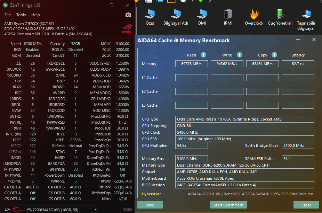This screenshot has width=322, height=213.
Task: Click the G.Skill logo in module selector
Action: [19, 210]
